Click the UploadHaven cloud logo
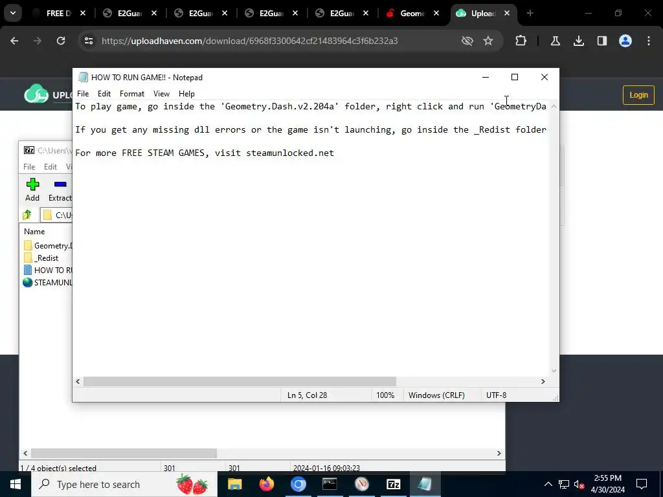Screen dimensions: 663x497 pos(36,94)
